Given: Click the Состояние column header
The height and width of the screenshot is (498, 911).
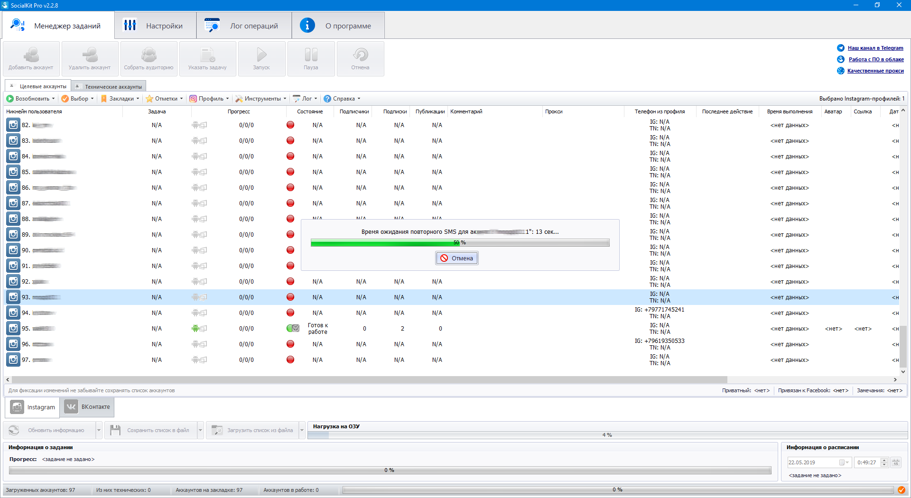Looking at the screenshot, I should pos(310,111).
